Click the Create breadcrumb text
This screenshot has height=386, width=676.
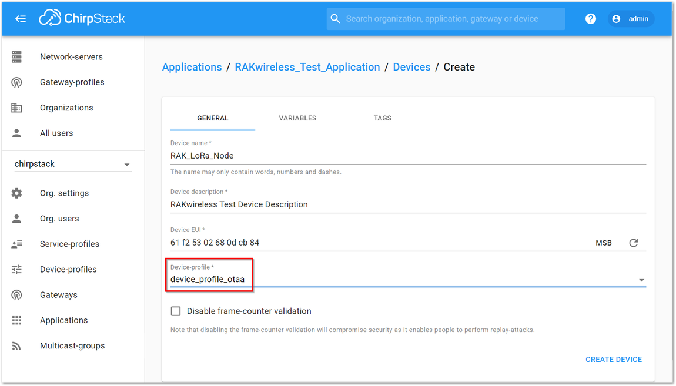[x=459, y=67]
